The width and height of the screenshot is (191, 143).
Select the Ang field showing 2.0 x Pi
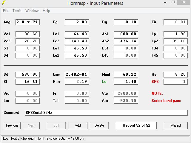tap(27, 22)
